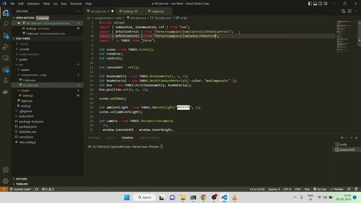Change the CRLF end of line setting
This screenshot has width=361, height=203.
point(298,189)
